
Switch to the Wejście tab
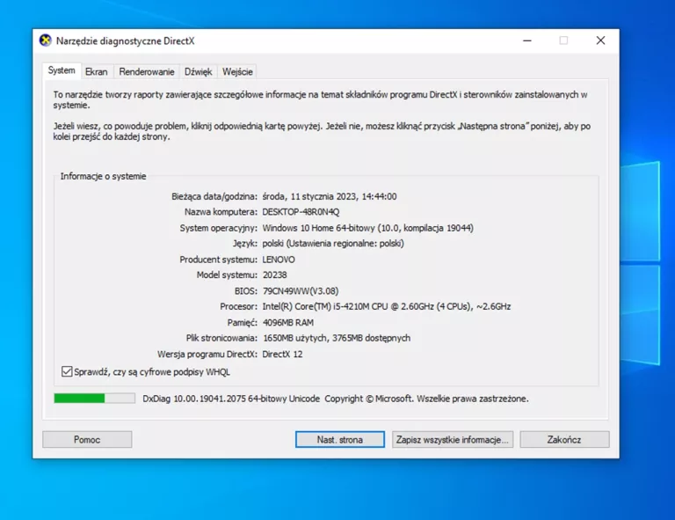[237, 72]
